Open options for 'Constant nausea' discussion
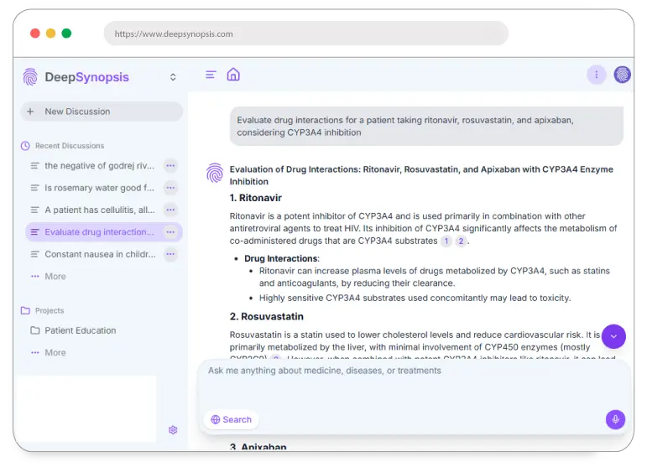Screen dimensions: 647x467 click(170, 254)
